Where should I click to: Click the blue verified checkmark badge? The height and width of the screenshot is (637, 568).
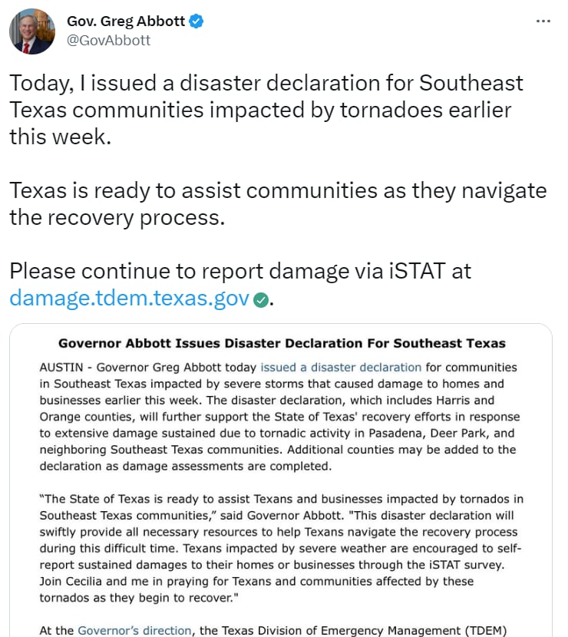pos(196,21)
